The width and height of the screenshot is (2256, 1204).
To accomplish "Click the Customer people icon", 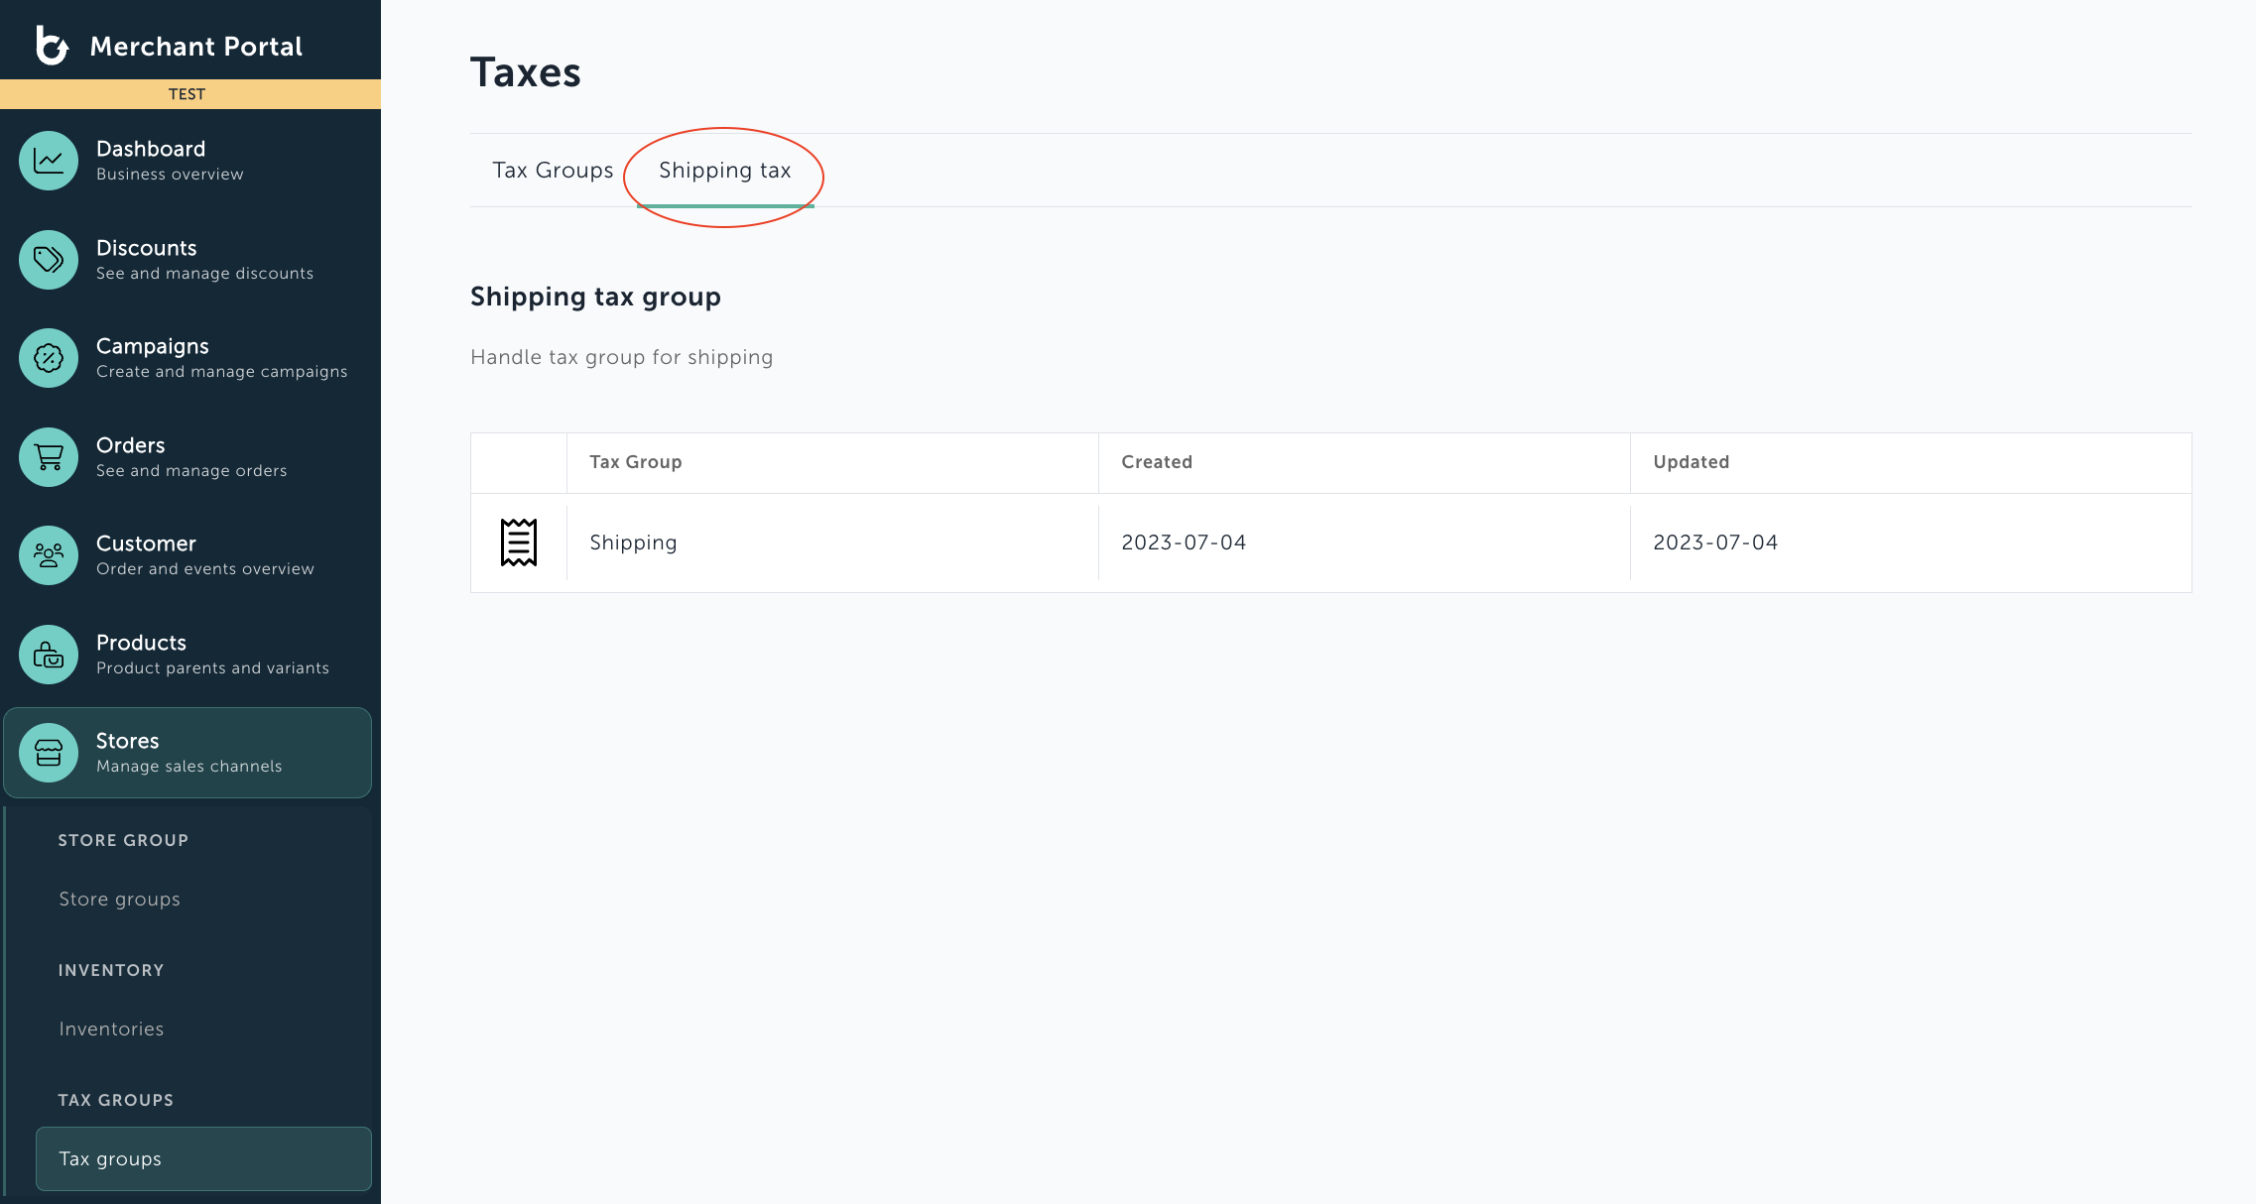I will pyautogui.click(x=49, y=555).
